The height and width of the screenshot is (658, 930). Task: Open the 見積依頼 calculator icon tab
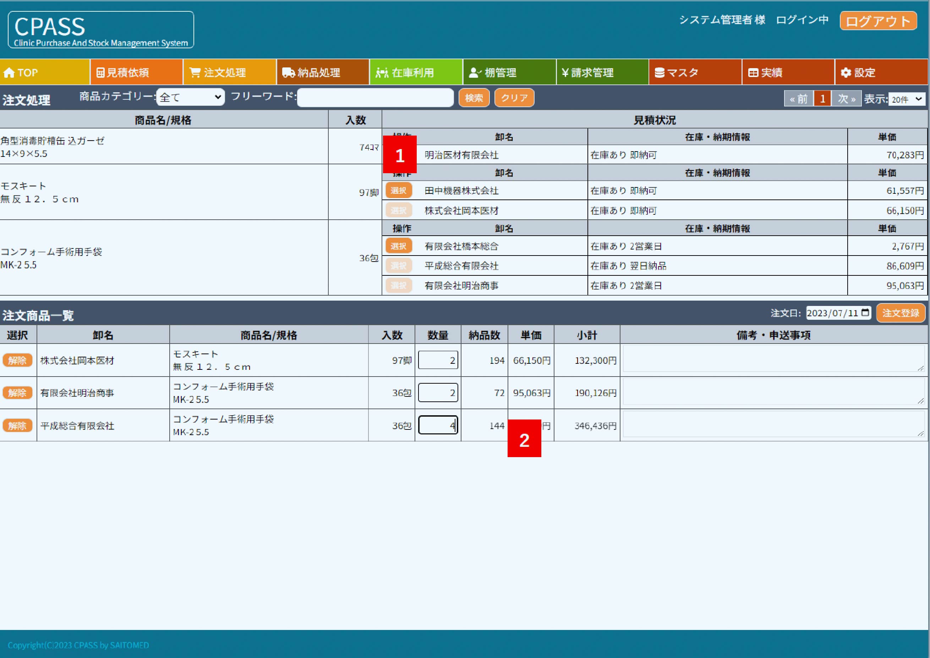(100, 72)
